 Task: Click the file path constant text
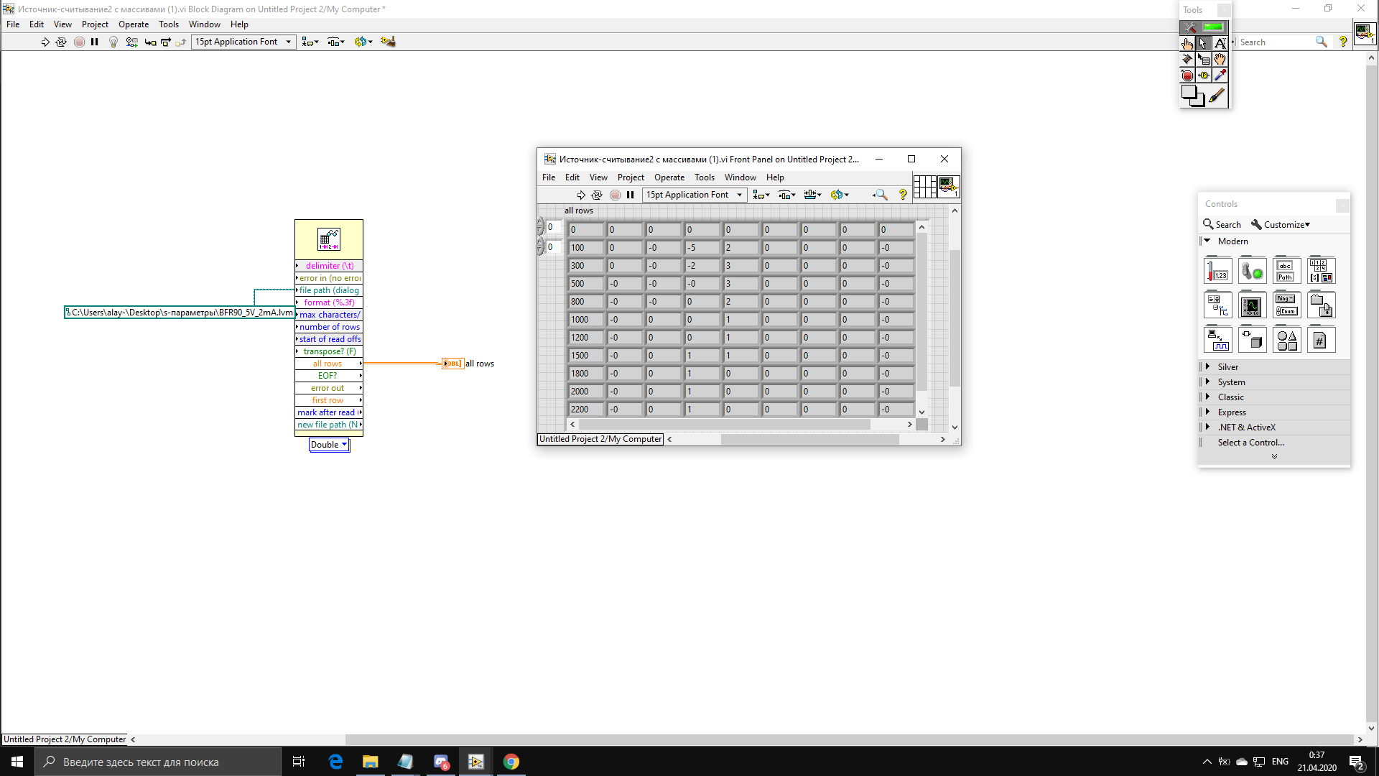182,313
